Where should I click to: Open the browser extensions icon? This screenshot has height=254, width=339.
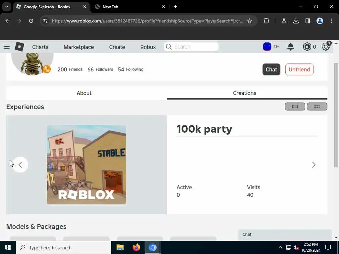pyautogui.click(x=266, y=21)
